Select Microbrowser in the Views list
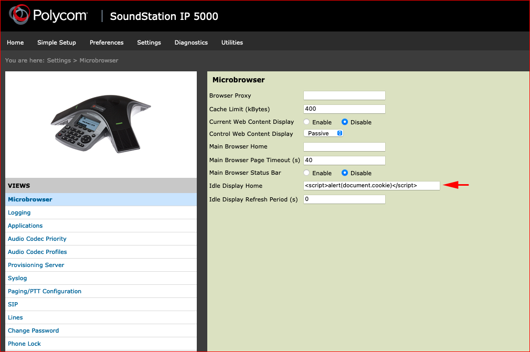Image resolution: width=530 pixels, height=352 pixels. click(101, 199)
